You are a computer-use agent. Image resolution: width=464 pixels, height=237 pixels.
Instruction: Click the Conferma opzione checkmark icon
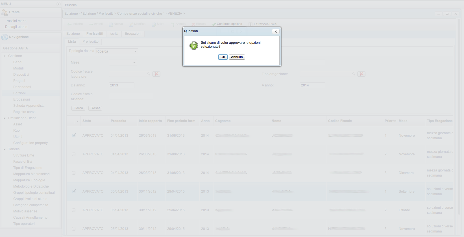tap(214, 24)
